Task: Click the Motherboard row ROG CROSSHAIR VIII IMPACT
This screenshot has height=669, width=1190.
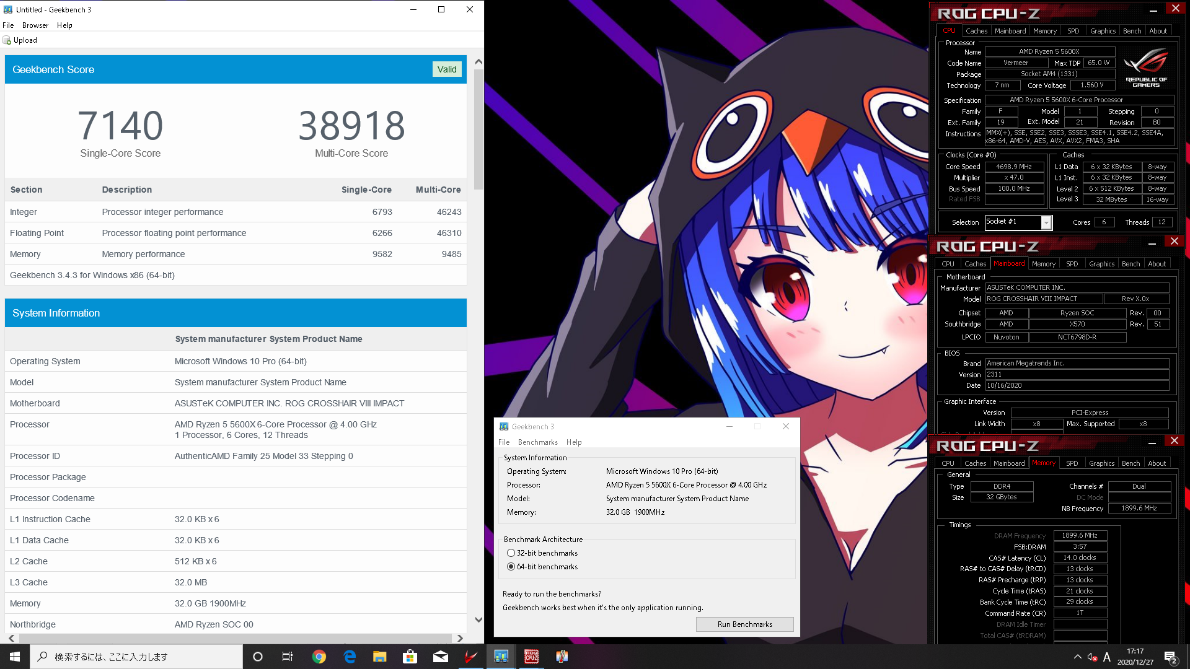Action: click(236, 403)
